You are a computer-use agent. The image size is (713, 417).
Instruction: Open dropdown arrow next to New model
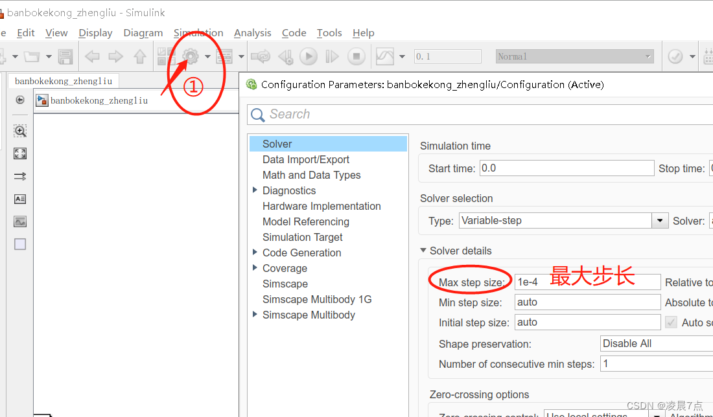tap(15, 57)
